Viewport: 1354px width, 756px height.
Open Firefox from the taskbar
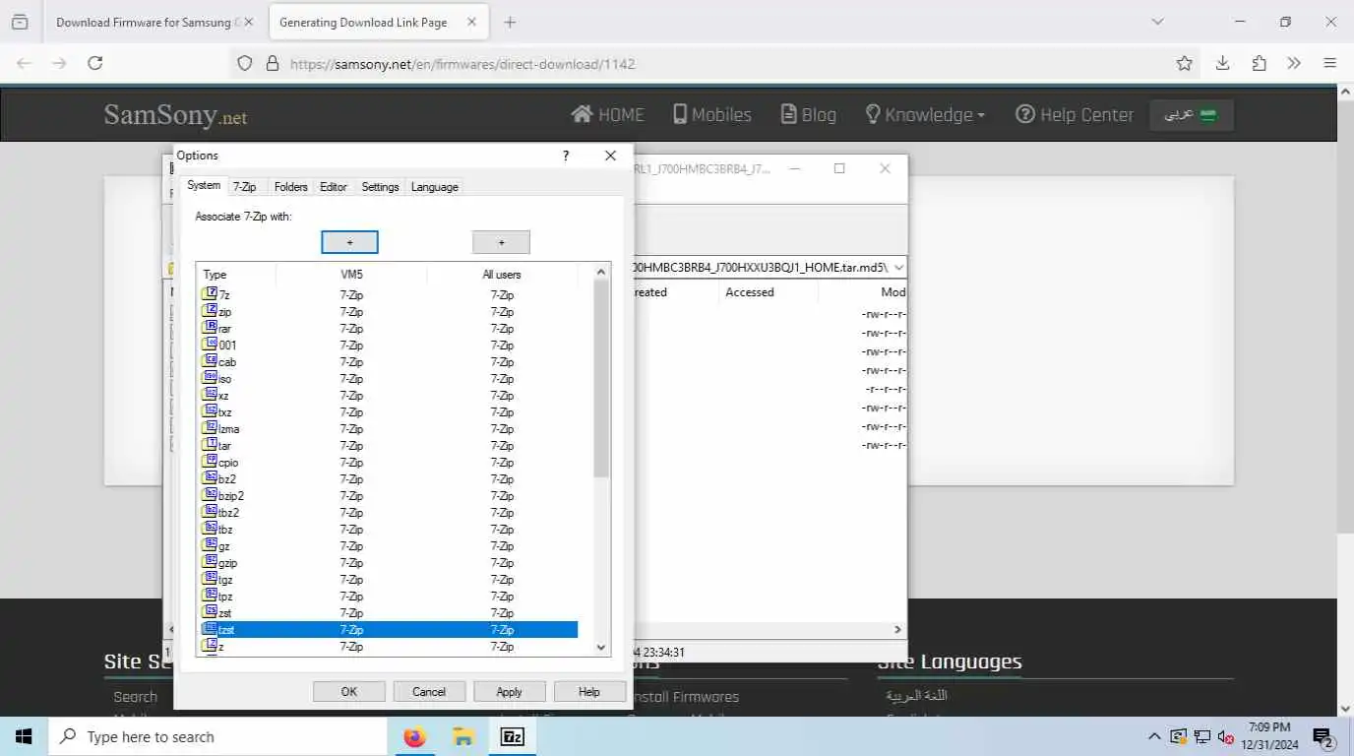pyautogui.click(x=415, y=736)
